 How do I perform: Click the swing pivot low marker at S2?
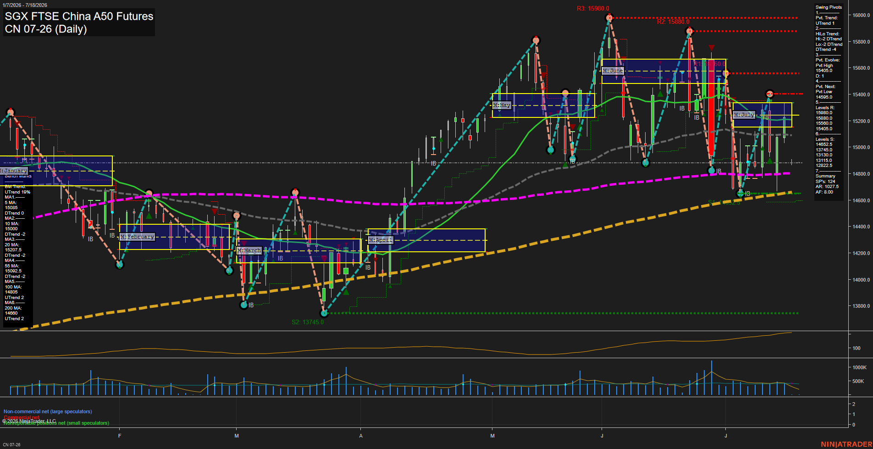(x=324, y=313)
